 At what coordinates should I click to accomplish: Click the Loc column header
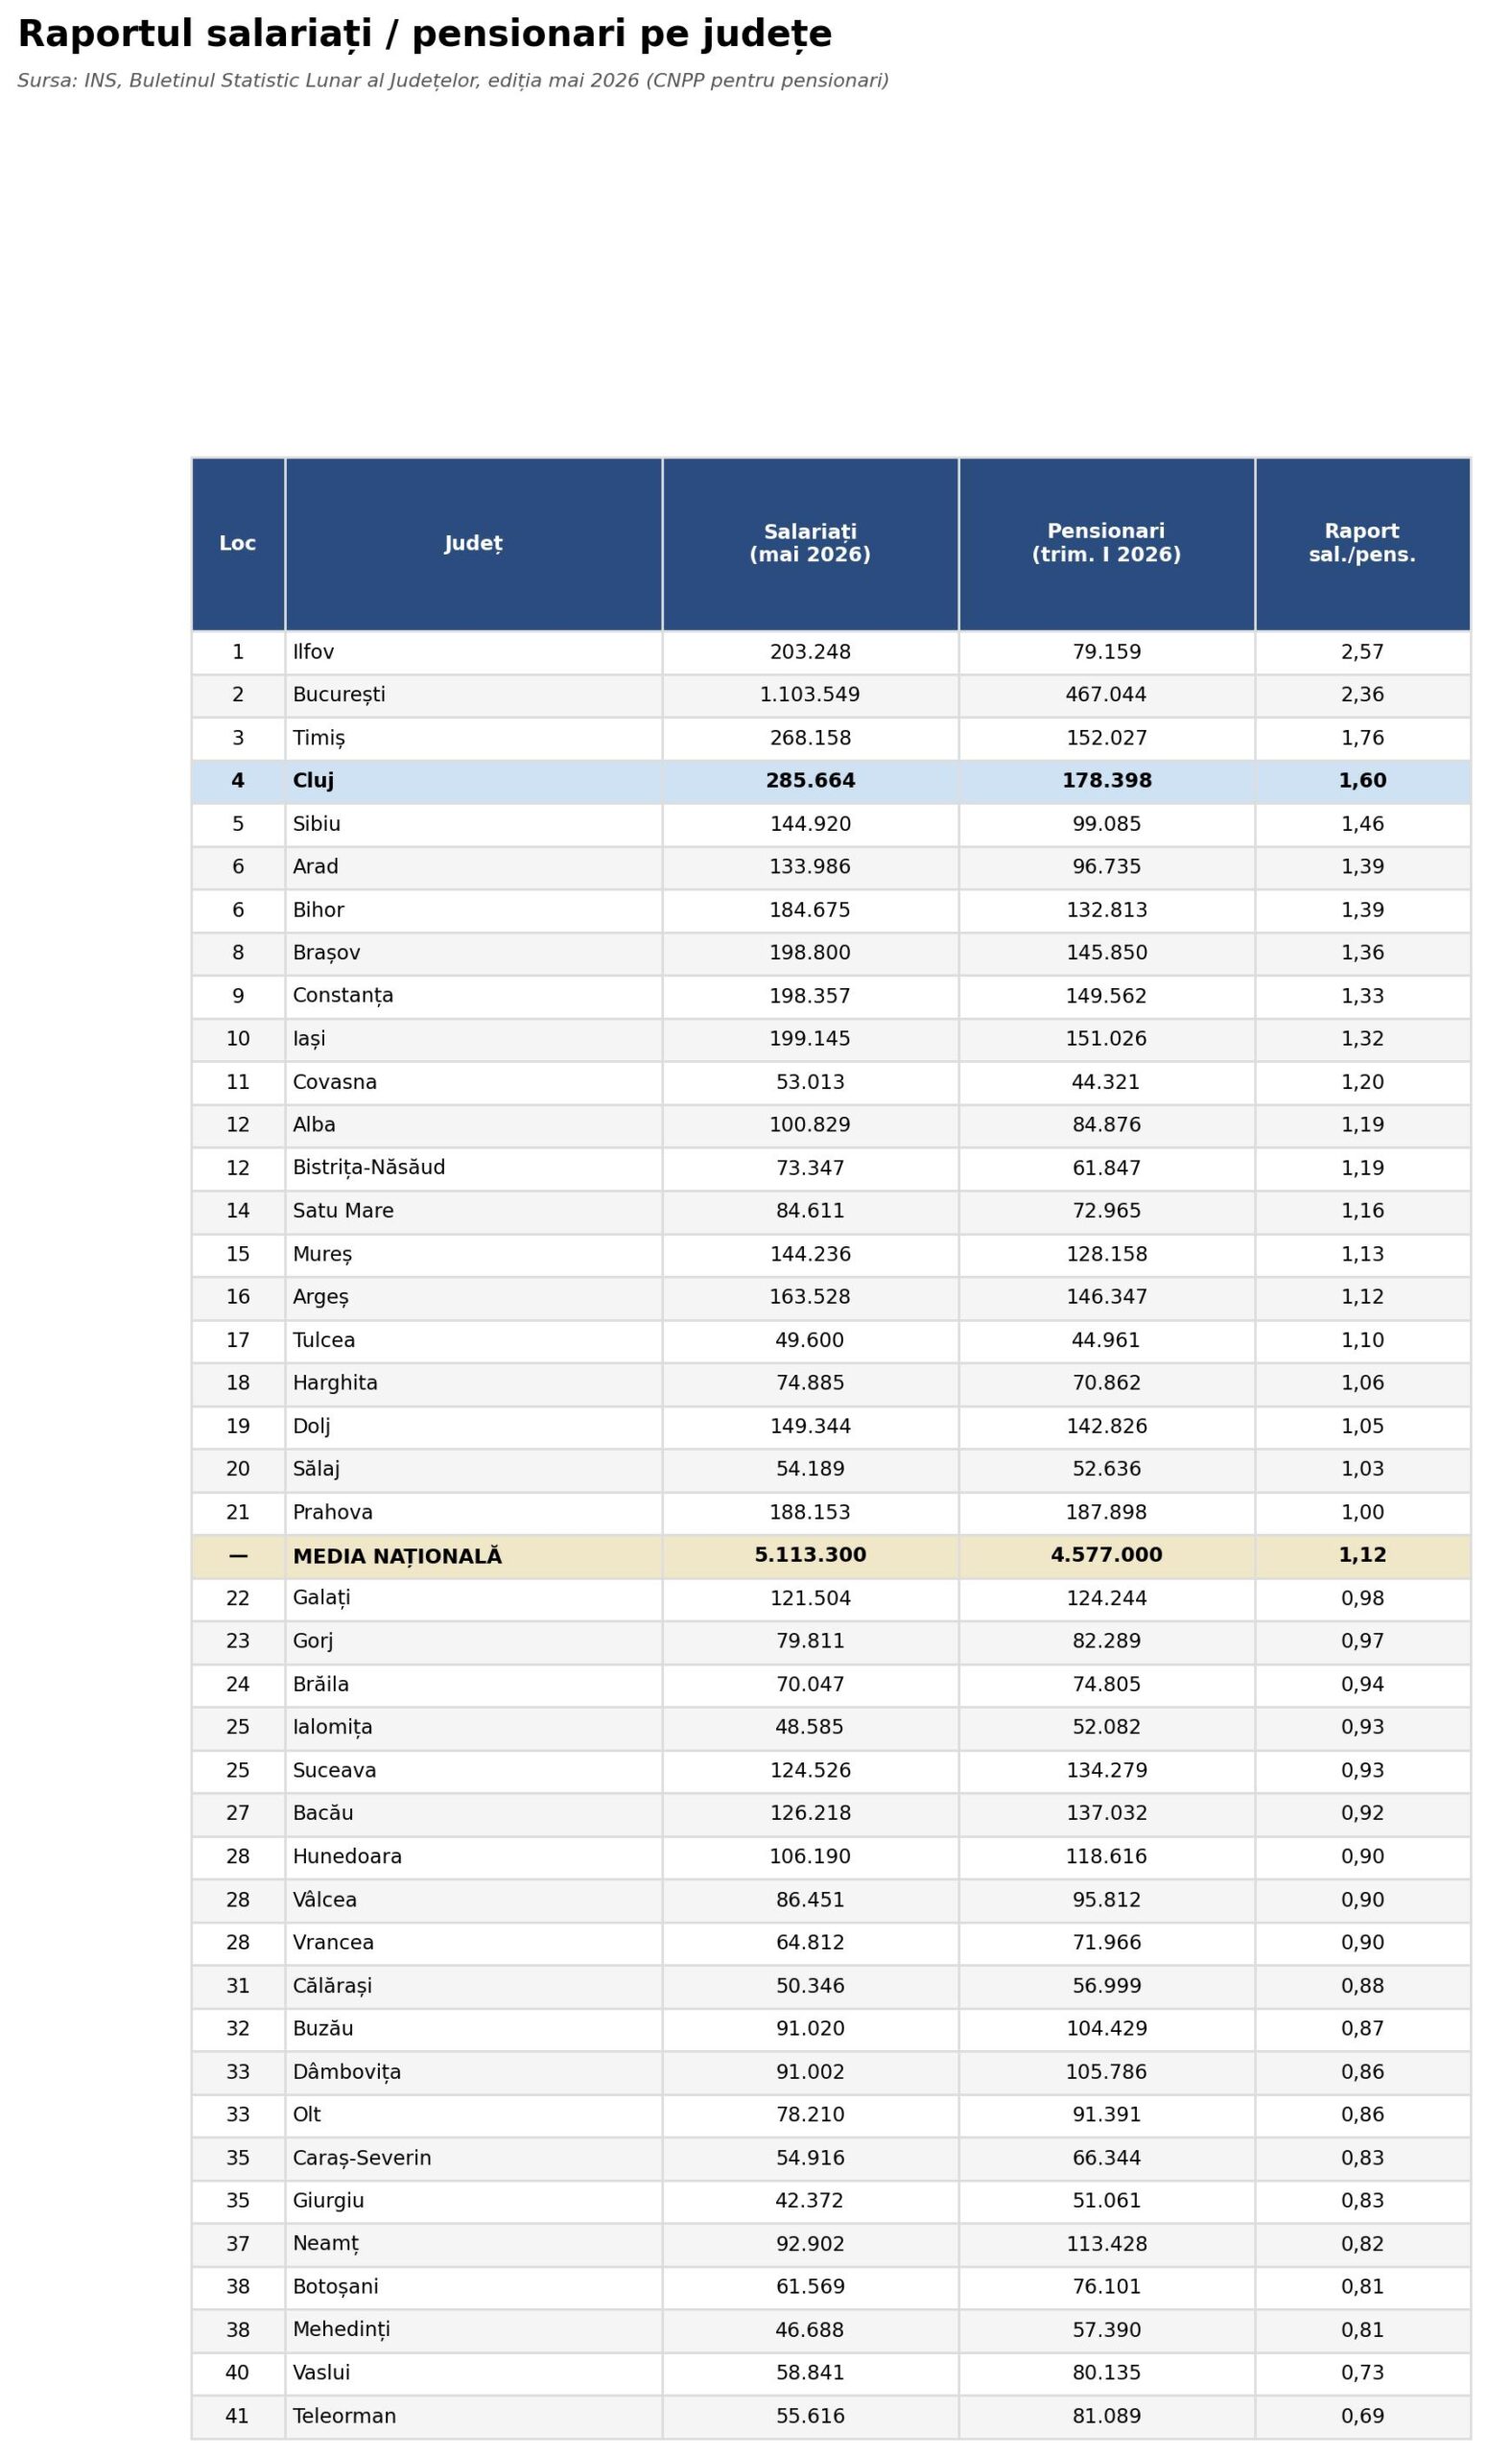(x=237, y=543)
